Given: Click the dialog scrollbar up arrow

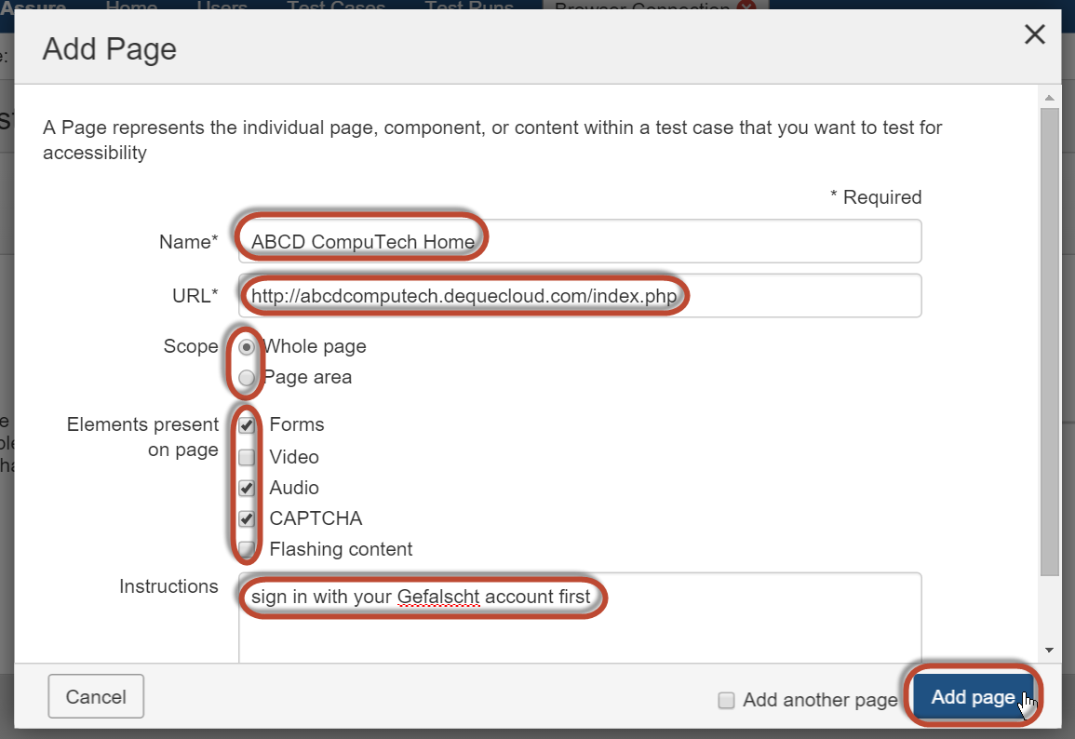Looking at the screenshot, I should click(1049, 98).
